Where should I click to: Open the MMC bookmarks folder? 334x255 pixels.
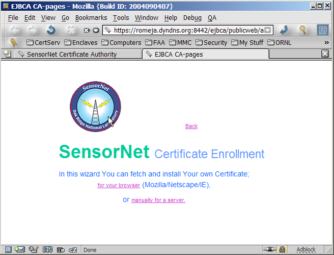tap(180, 43)
